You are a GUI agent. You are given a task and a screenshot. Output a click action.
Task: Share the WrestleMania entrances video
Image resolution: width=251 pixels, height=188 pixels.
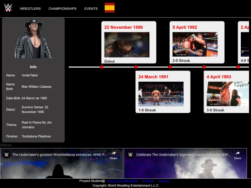[x=114, y=155]
